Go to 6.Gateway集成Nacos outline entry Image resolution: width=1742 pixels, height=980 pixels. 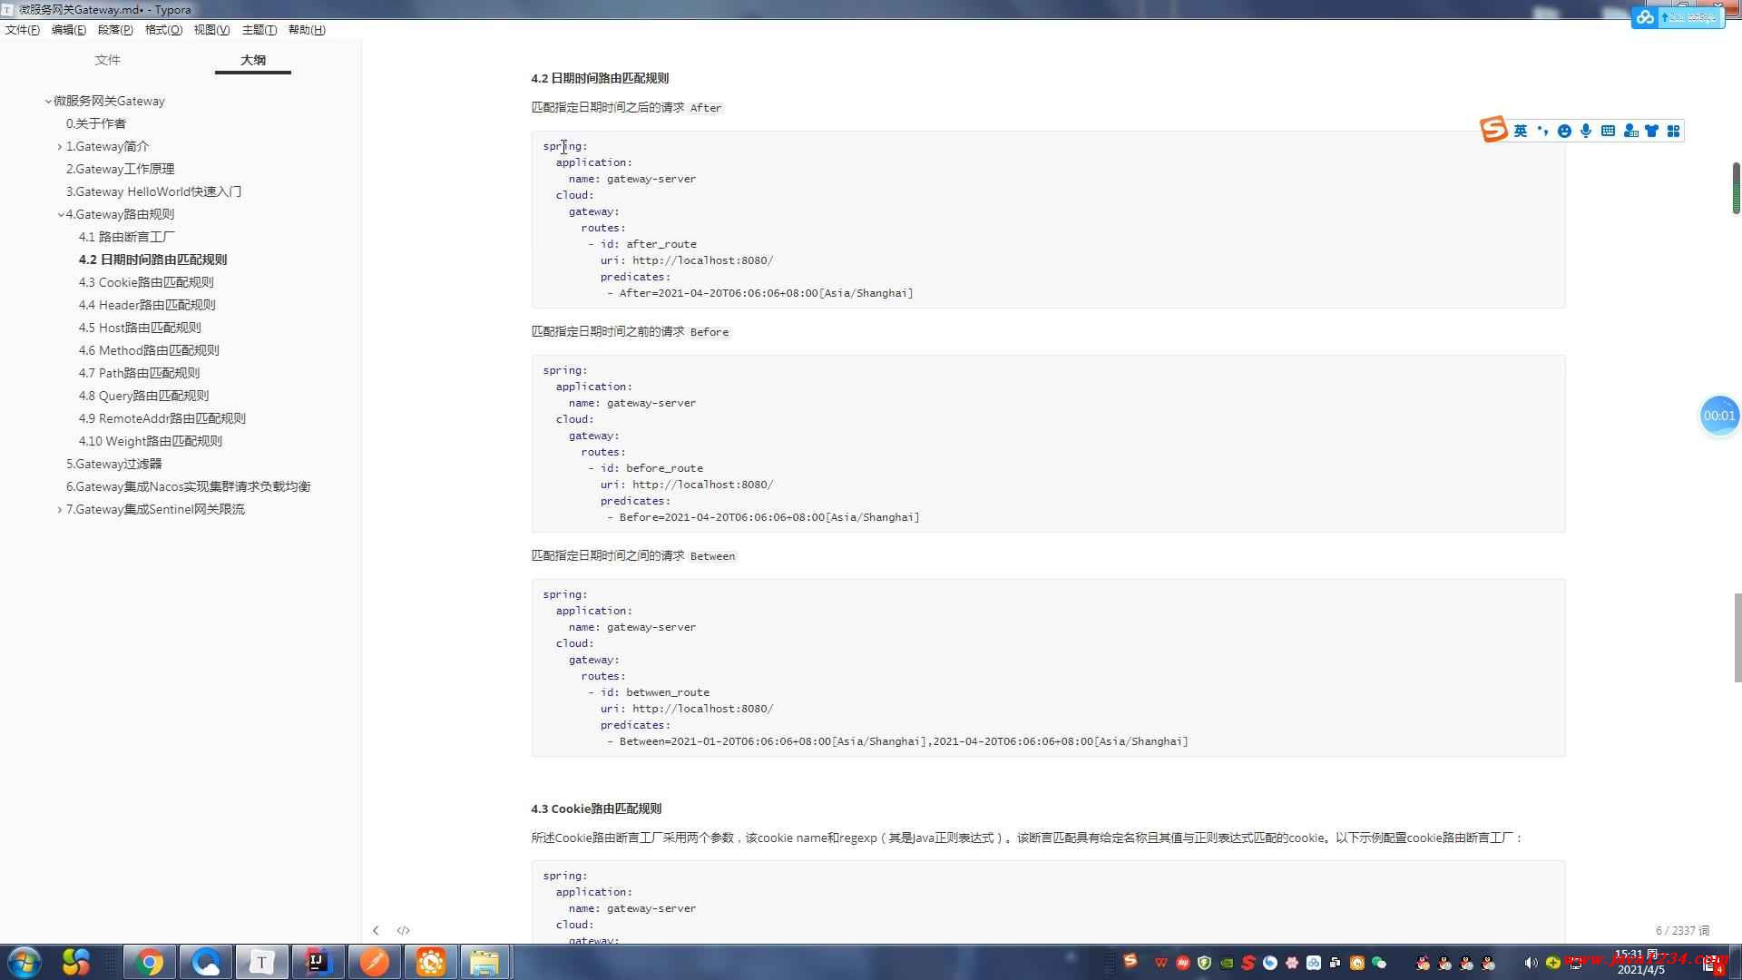(188, 486)
